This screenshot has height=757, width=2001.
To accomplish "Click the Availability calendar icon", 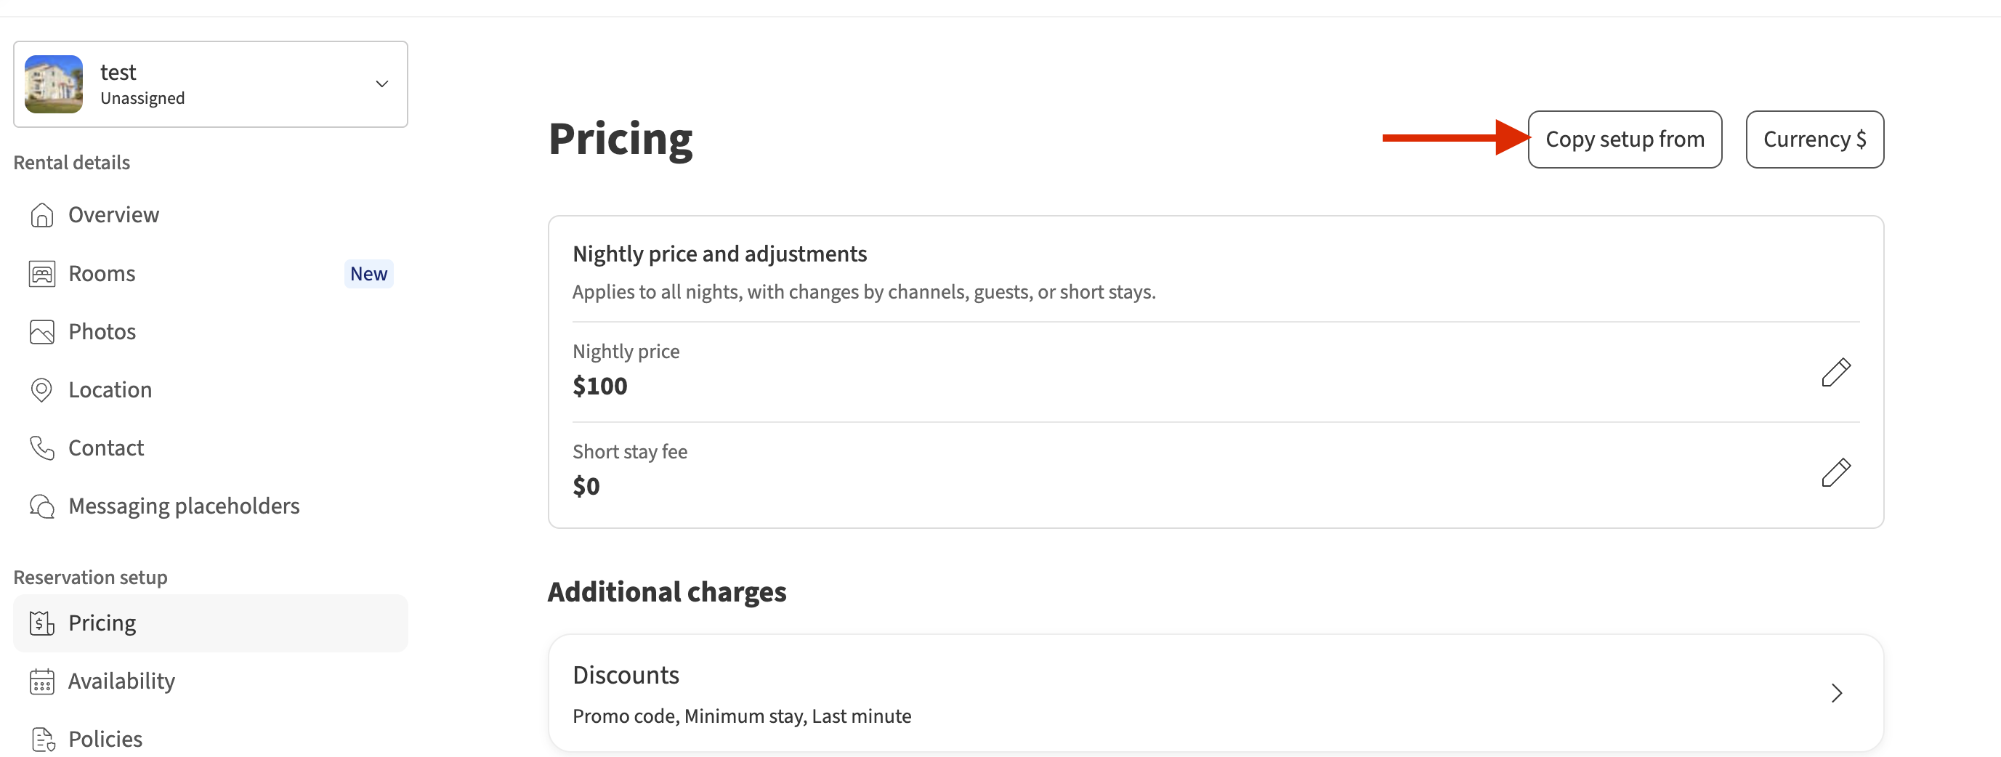I will pos(42,681).
